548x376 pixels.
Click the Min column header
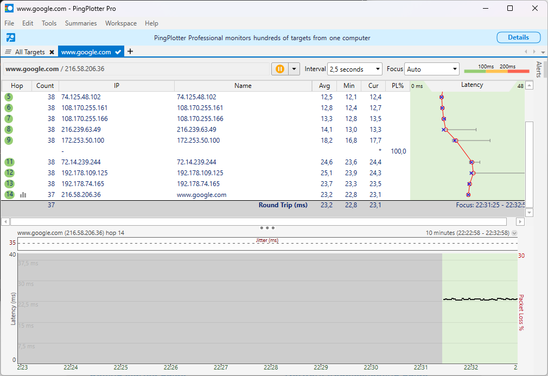click(x=349, y=86)
